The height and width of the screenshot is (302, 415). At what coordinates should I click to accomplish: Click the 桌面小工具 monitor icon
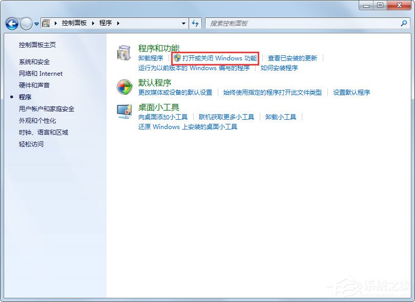(x=123, y=112)
